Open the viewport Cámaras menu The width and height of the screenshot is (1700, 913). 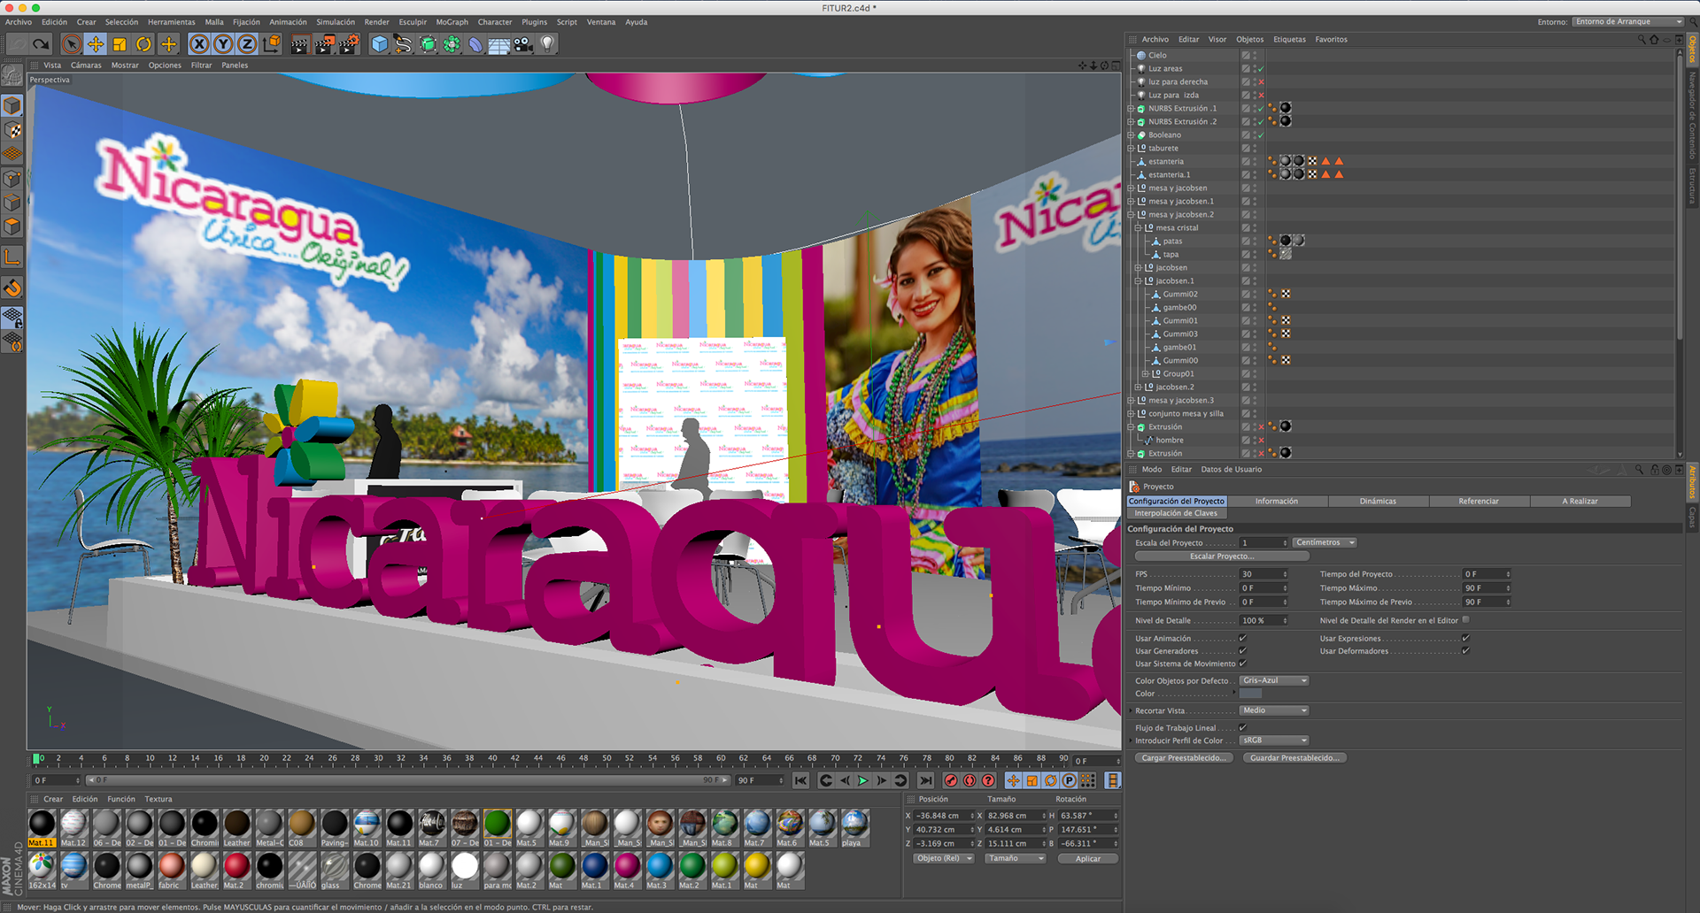click(x=86, y=65)
